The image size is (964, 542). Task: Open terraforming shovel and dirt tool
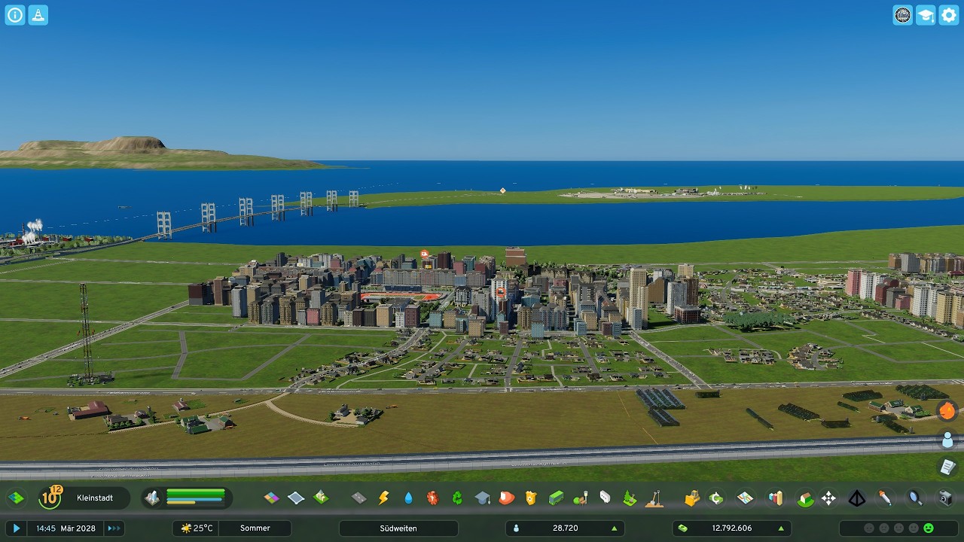[654, 498]
